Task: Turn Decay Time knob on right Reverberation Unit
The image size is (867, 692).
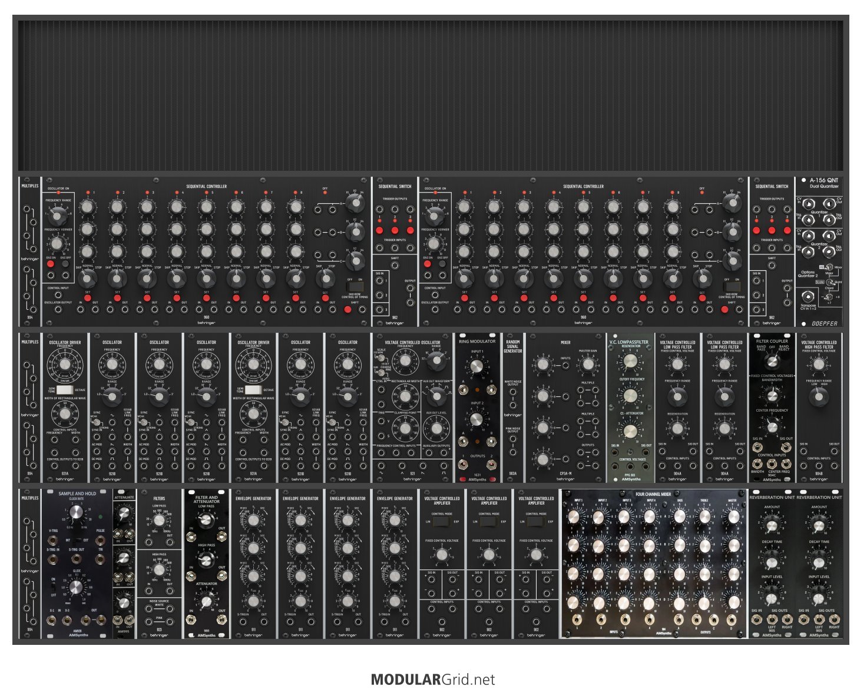Action: tap(819, 559)
